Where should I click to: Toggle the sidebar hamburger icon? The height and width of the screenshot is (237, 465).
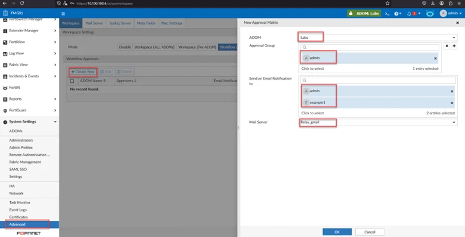(x=63, y=13)
